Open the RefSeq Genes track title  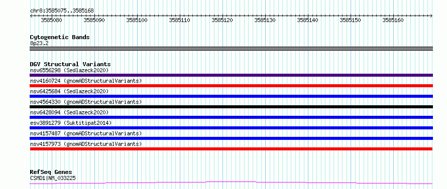51,172
